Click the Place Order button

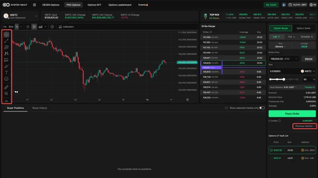[292, 114]
